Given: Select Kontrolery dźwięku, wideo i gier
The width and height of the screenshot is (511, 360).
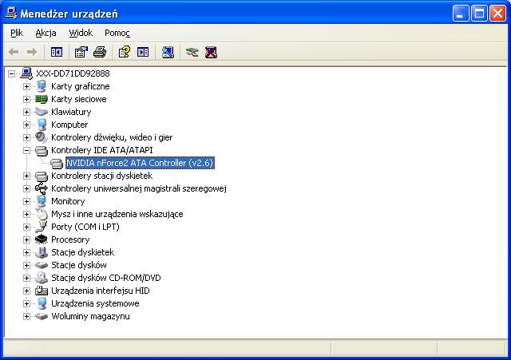Looking at the screenshot, I should coord(112,137).
